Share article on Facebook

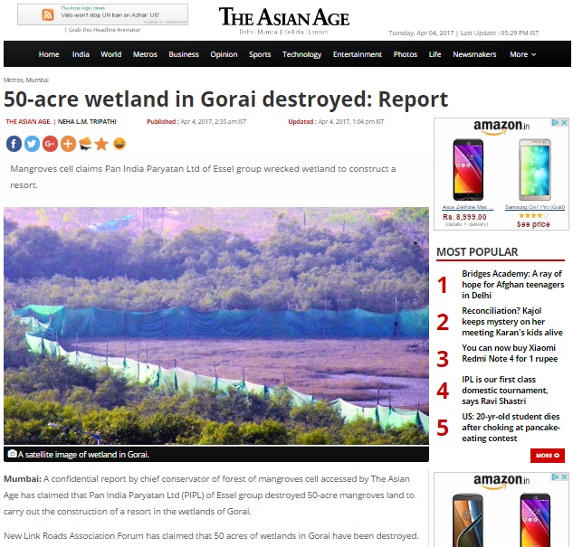[14, 144]
